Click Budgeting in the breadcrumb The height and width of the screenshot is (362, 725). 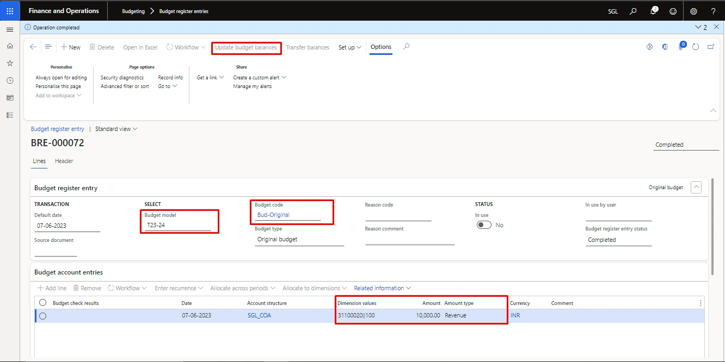pos(133,11)
